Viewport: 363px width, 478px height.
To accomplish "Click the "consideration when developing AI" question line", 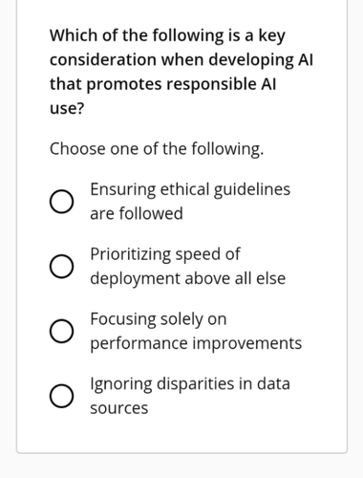I will point(181,60).
